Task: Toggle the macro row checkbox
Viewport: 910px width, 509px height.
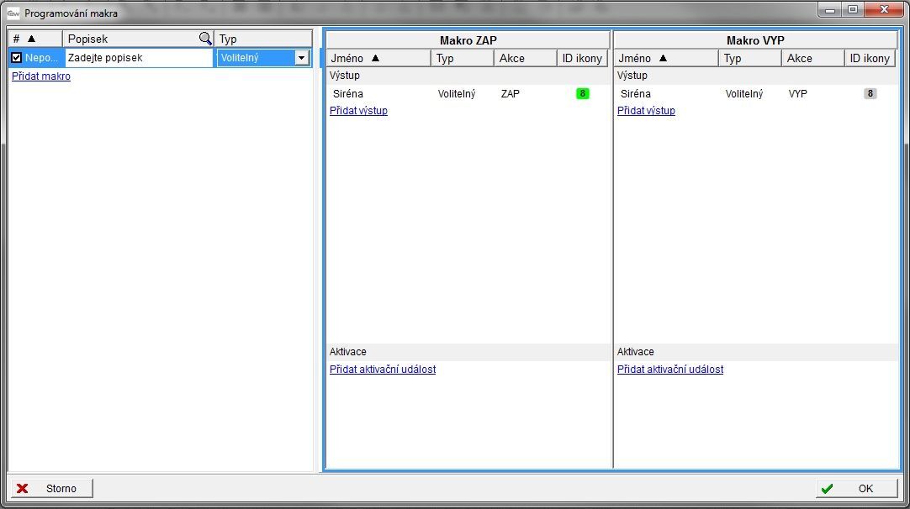Action: (16, 58)
